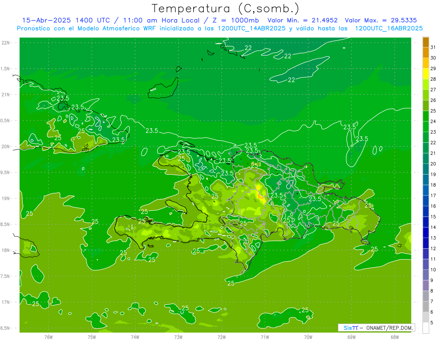Pick the dark blue swatch between 13 and 14
443x342 pixels.
pyautogui.click(x=426, y=232)
